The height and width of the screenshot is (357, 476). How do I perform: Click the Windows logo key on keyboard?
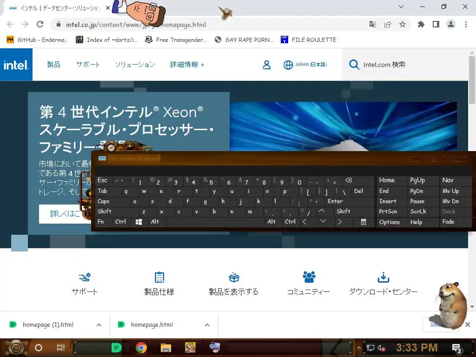139,222
